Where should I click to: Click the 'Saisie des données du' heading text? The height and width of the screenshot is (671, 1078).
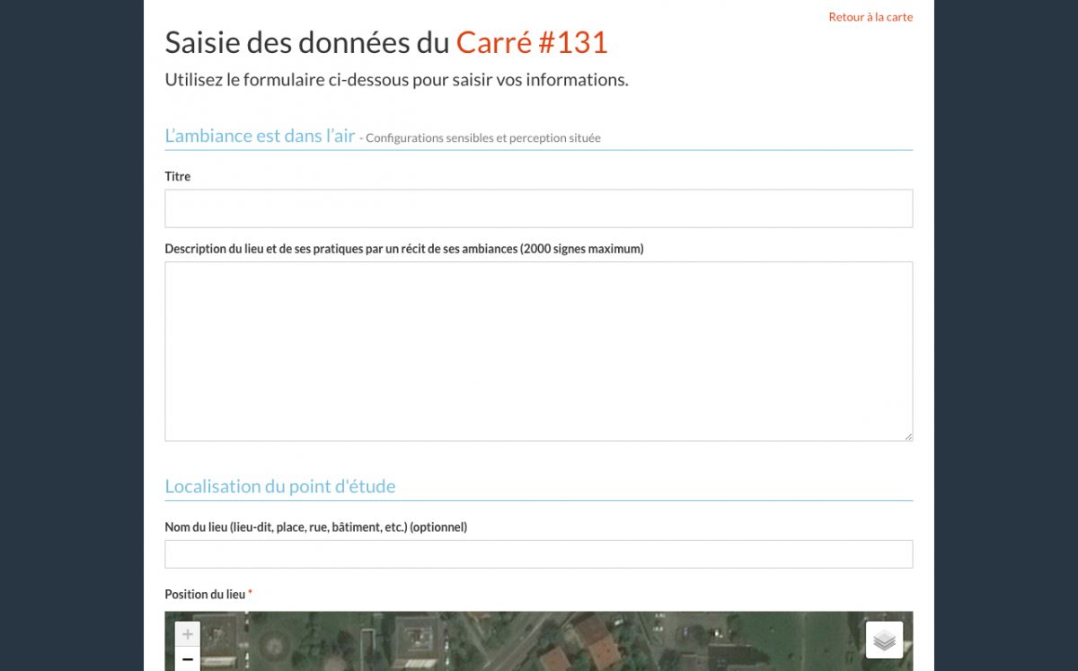coord(307,42)
